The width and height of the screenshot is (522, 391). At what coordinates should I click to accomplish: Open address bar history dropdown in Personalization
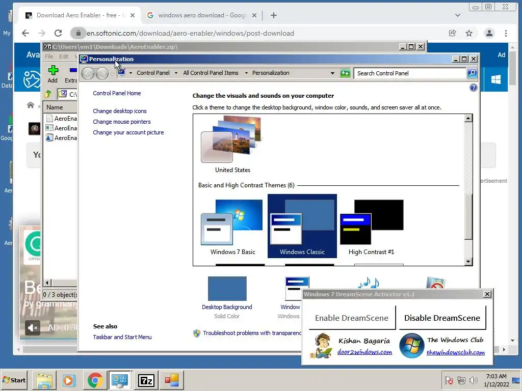tap(332, 73)
